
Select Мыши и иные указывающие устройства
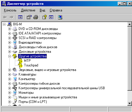click(x=48, y=97)
